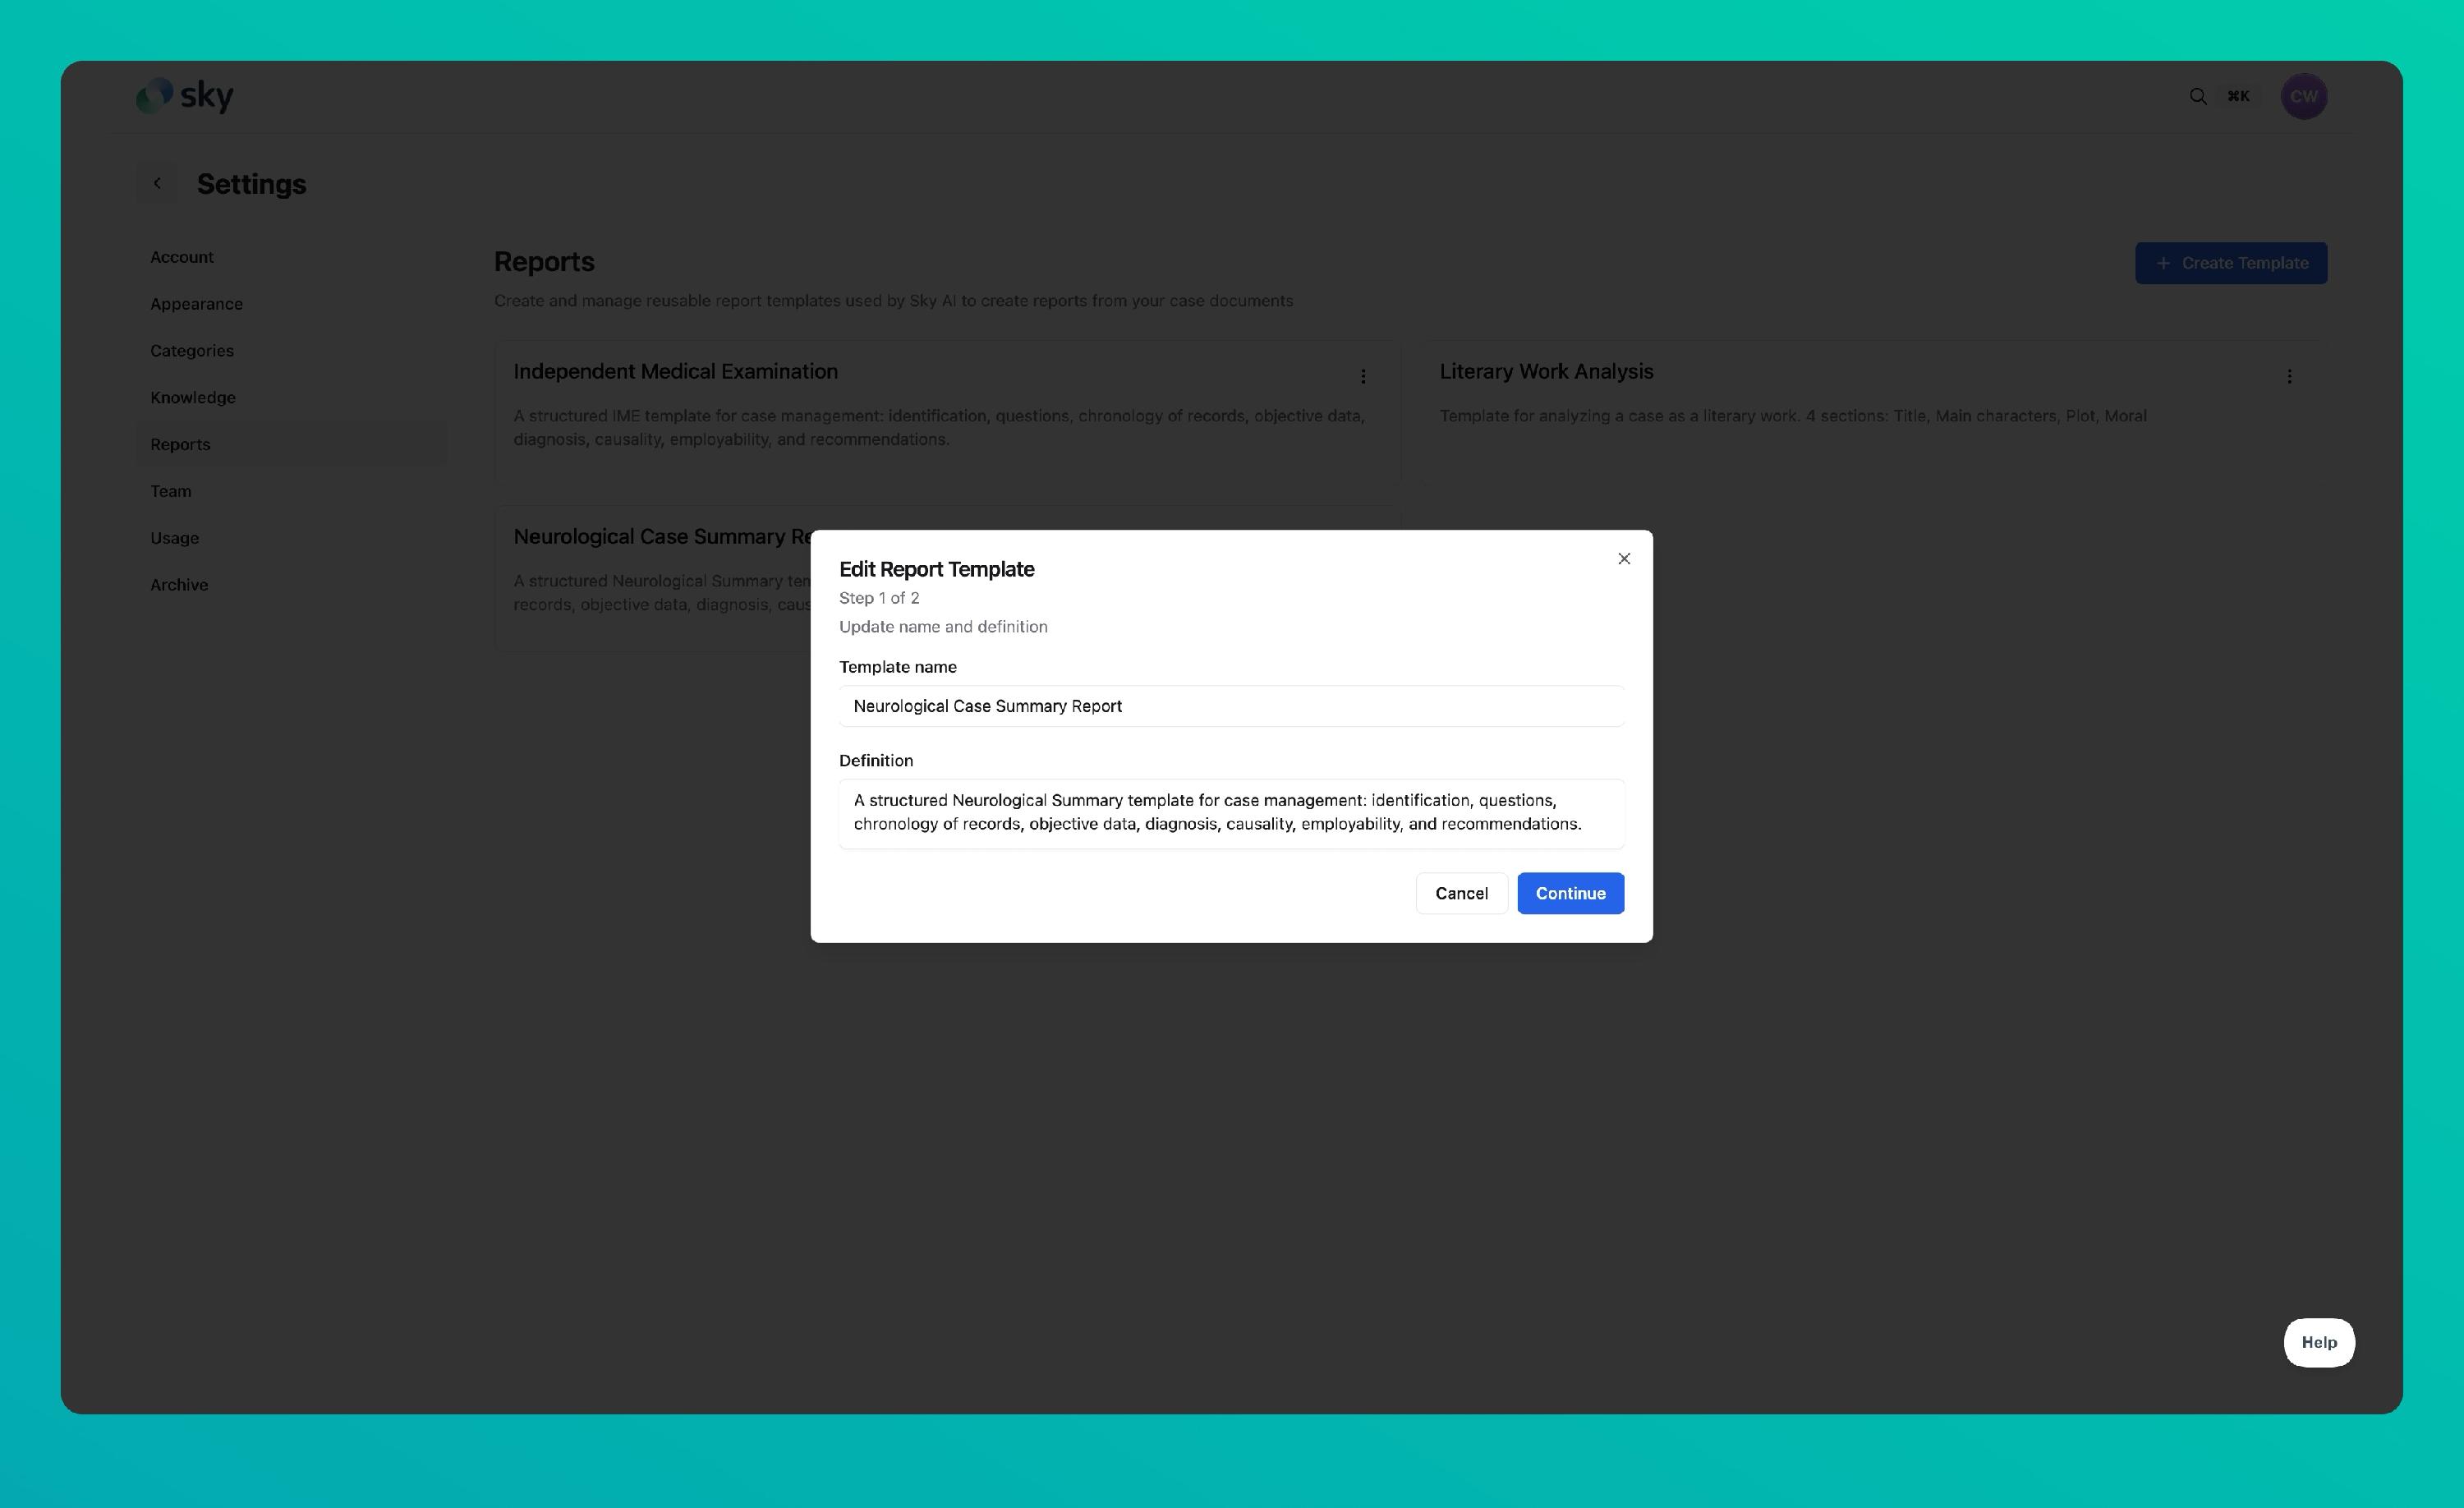Open Independent Medical Examination options menu

pos(1363,376)
